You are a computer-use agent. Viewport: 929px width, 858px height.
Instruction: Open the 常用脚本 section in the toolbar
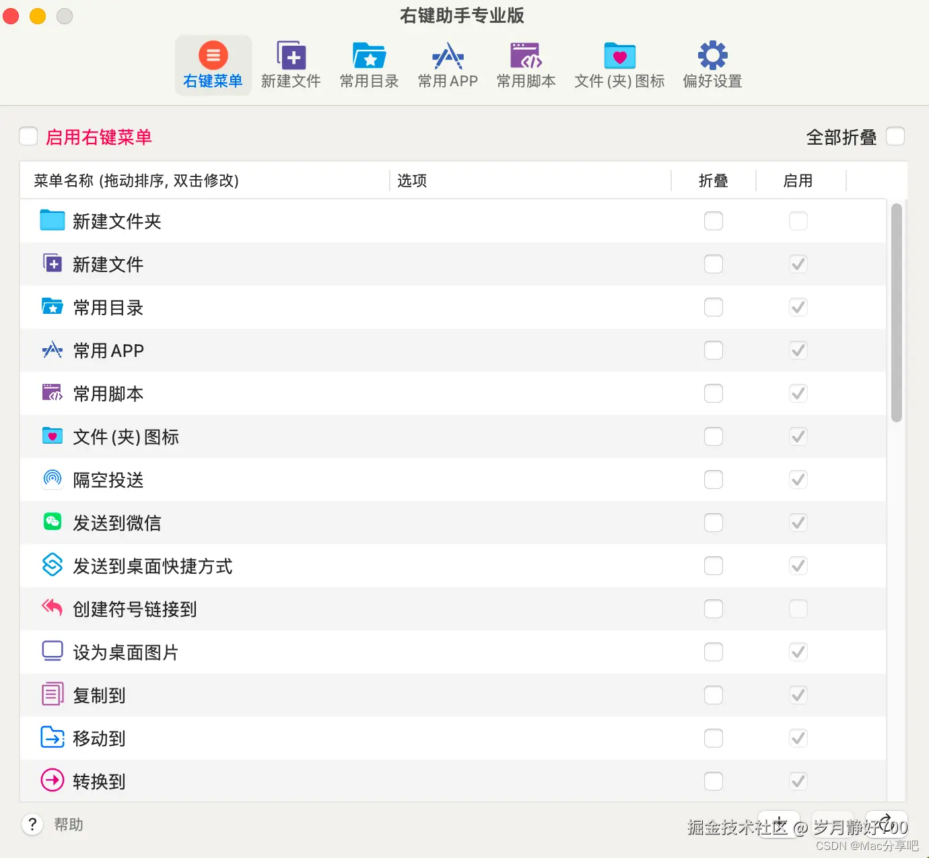coord(526,64)
